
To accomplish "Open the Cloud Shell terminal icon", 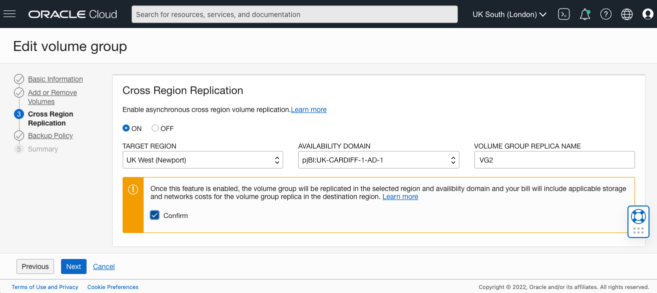I will pyautogui.click(x=563, y=14).
